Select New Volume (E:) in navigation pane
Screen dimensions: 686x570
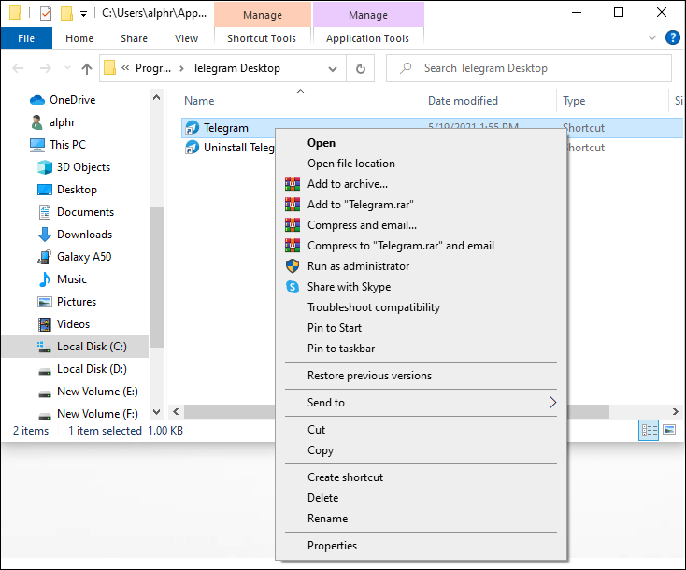click(75, 392)
